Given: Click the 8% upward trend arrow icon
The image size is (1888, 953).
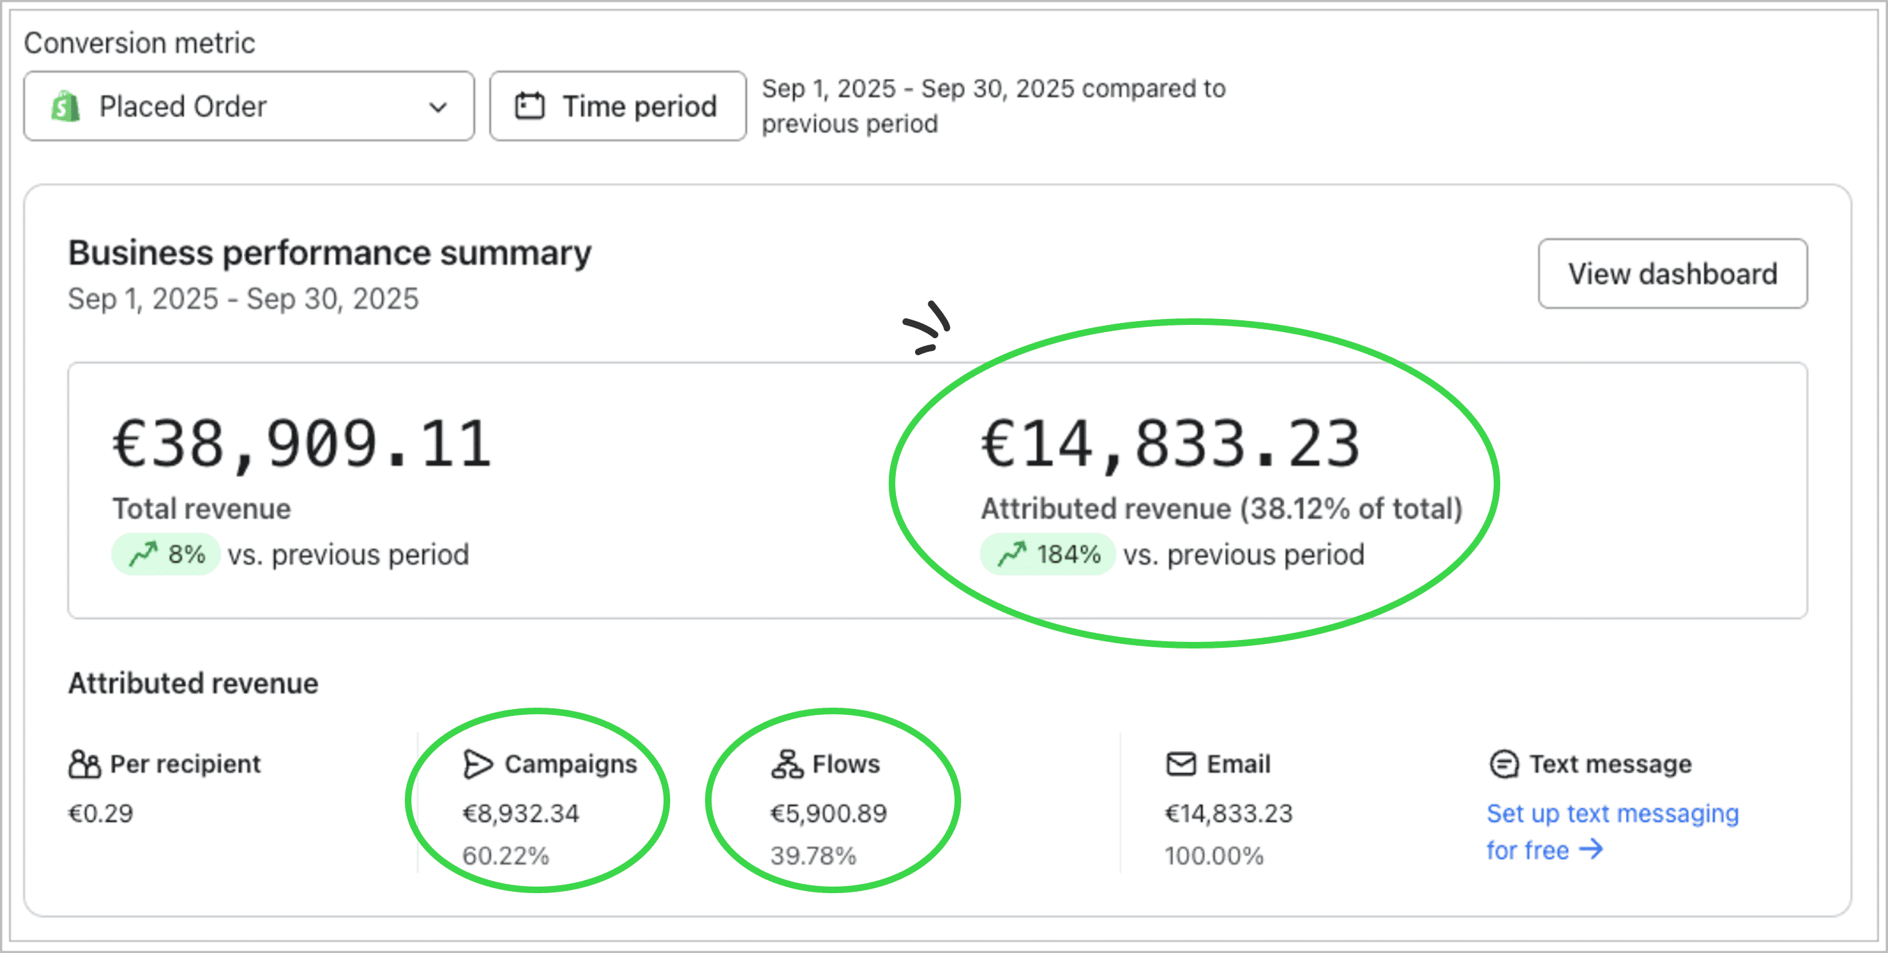Looking at the screenshot, I should click(143, 554).
